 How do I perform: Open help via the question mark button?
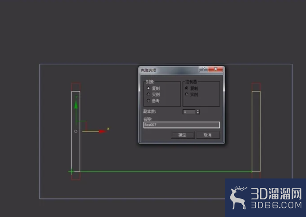pyautogui.click(x=203, y=69)
